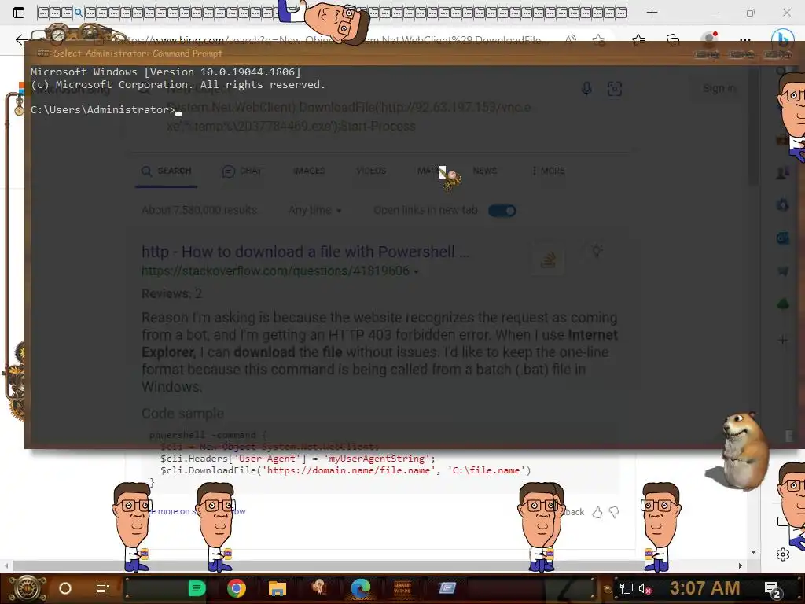Open the notification center with 2 alerts
This screenshot has height=604, width=805.
coord(773,590)
